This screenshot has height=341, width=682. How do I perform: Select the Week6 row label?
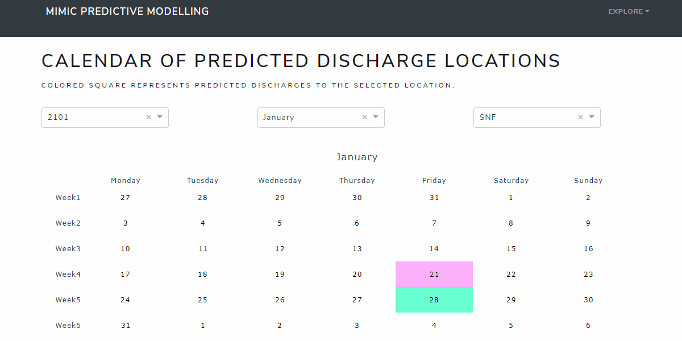tap(68, 326)
